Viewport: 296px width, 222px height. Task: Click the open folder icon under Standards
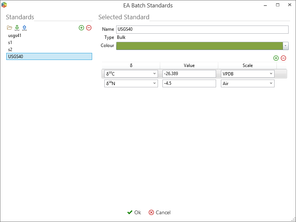click(10, 28)
